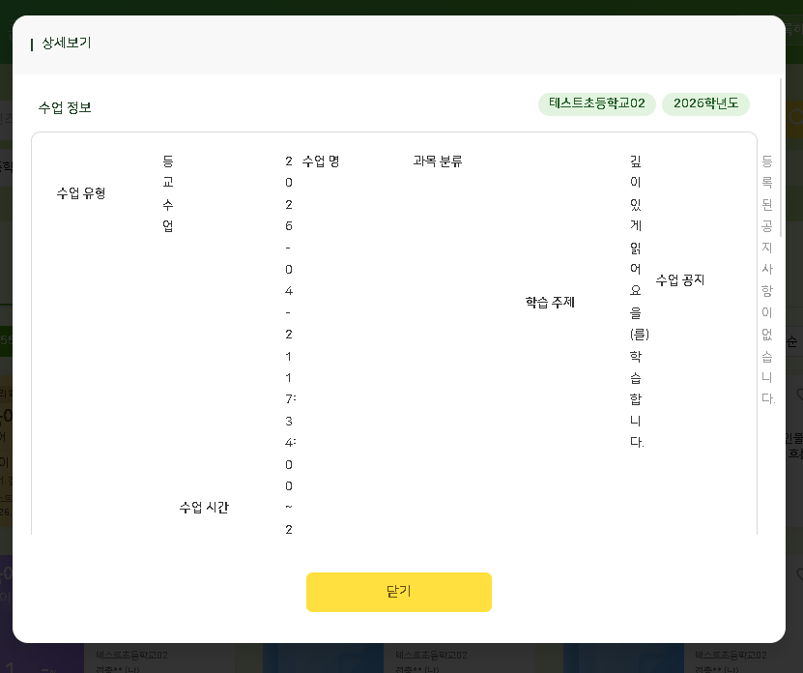Image resolution: width=803 pixels, height=673 pixels.
Task: Click the vertical 2026-04-21 class time value
Action: 289,338
